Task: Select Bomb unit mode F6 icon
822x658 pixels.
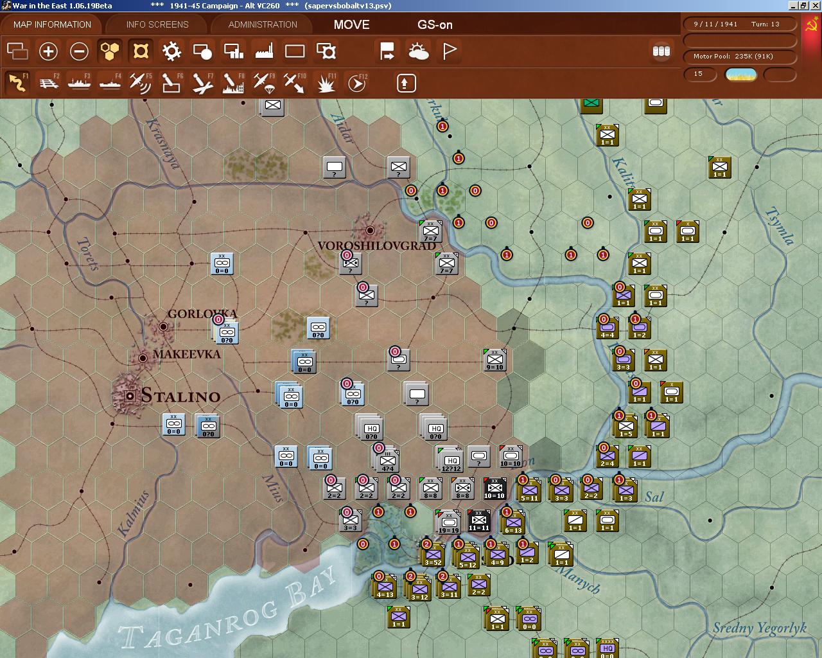Action: click(171, 82)
